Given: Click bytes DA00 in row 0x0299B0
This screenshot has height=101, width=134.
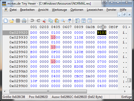Looking at the screenshot, I should click(x=90, y=76).
